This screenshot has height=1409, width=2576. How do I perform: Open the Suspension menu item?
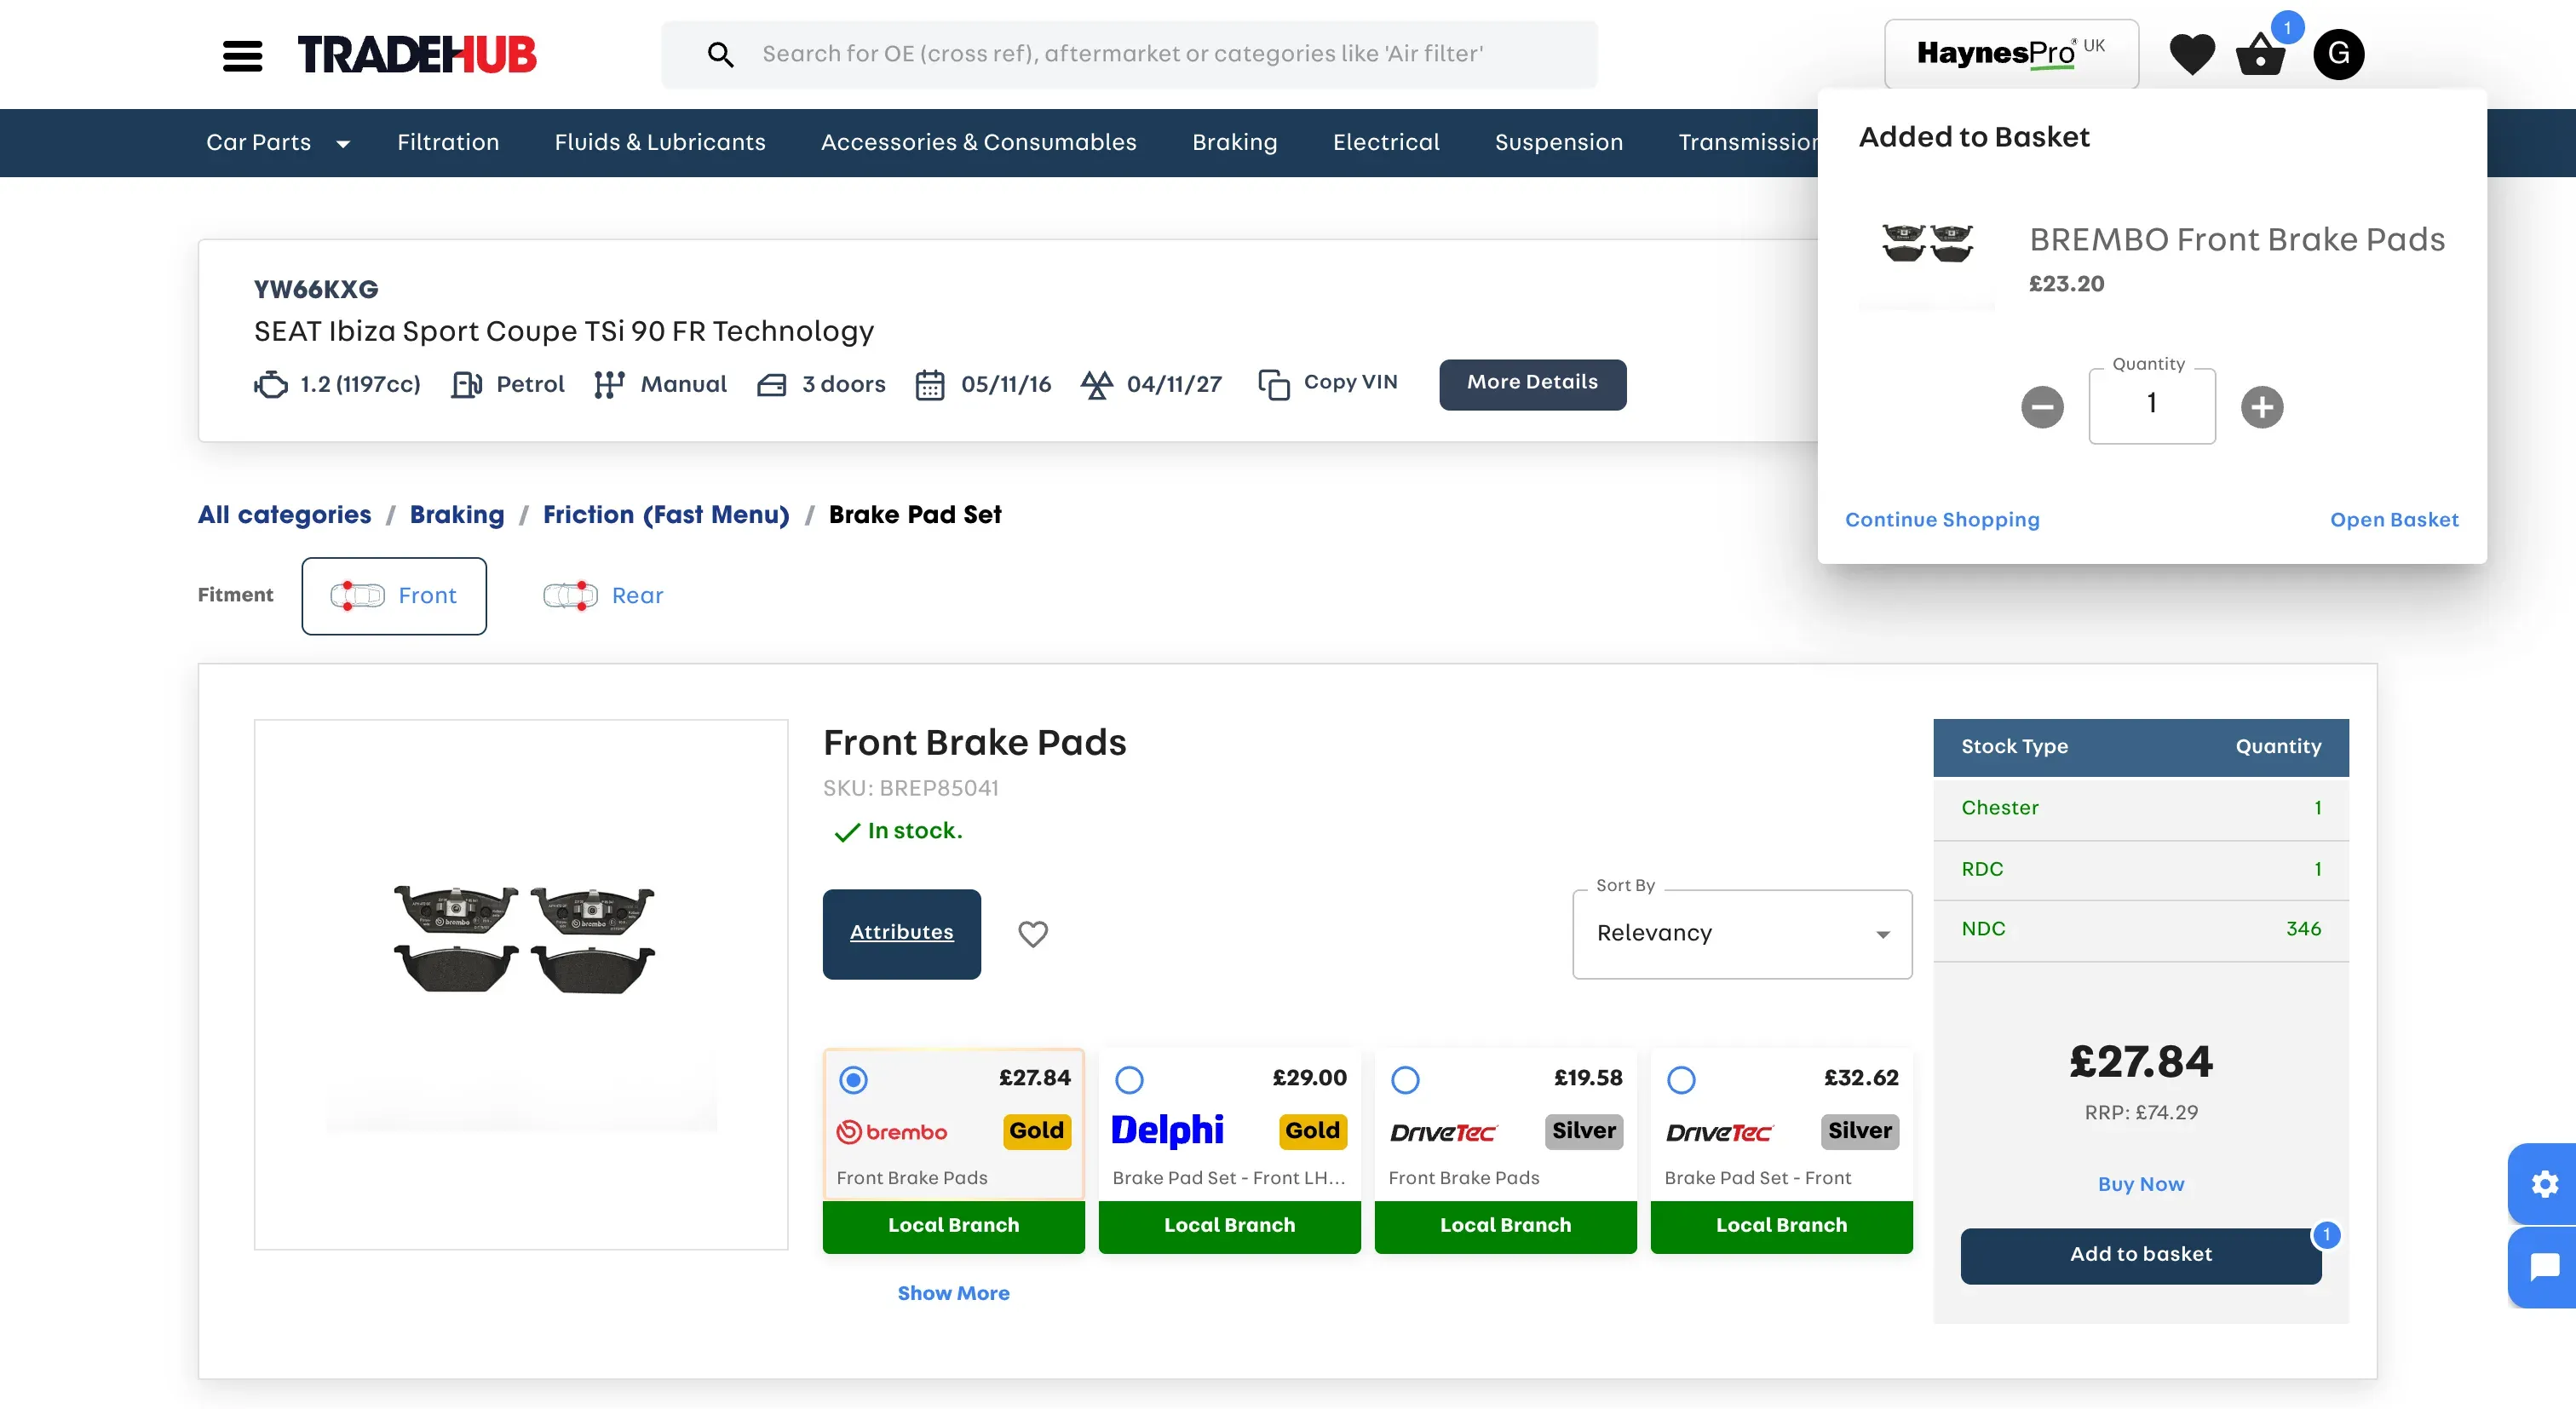[x=1558, y=142]
